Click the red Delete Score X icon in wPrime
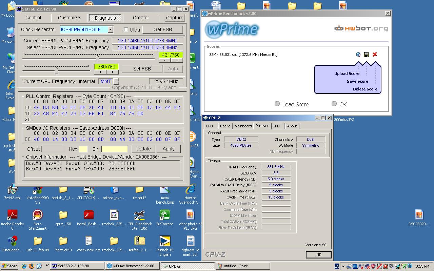Image resolution: width=434 pixels, height=271 pixels. click(375, 55)
